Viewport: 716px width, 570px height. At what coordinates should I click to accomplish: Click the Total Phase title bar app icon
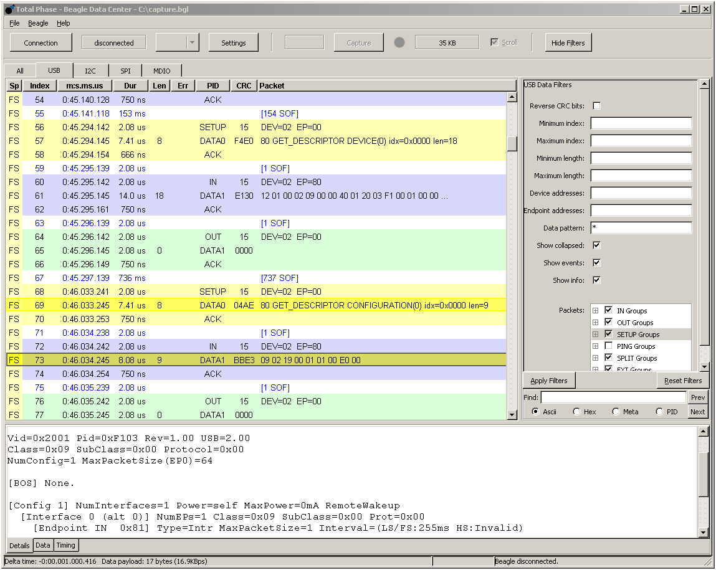tap(9, 9)
